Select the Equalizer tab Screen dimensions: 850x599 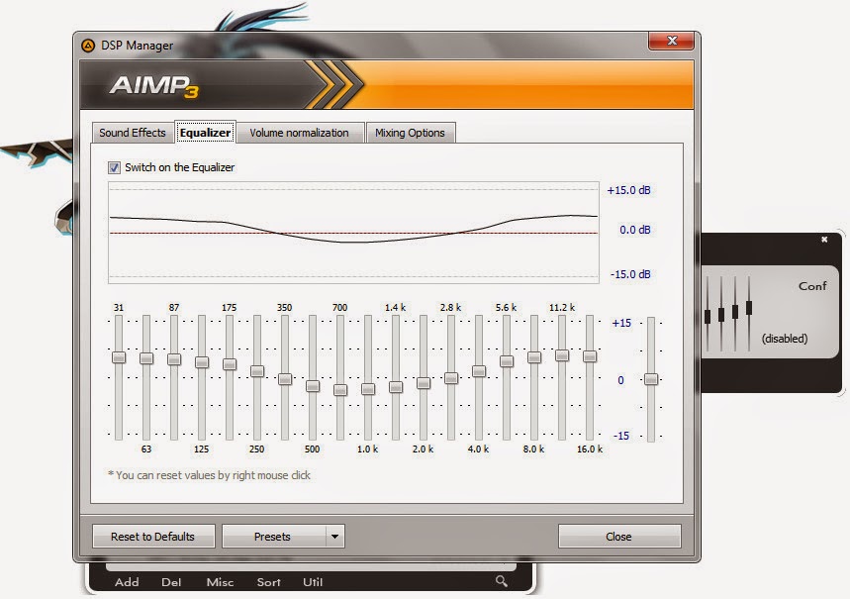pos(205,132)
